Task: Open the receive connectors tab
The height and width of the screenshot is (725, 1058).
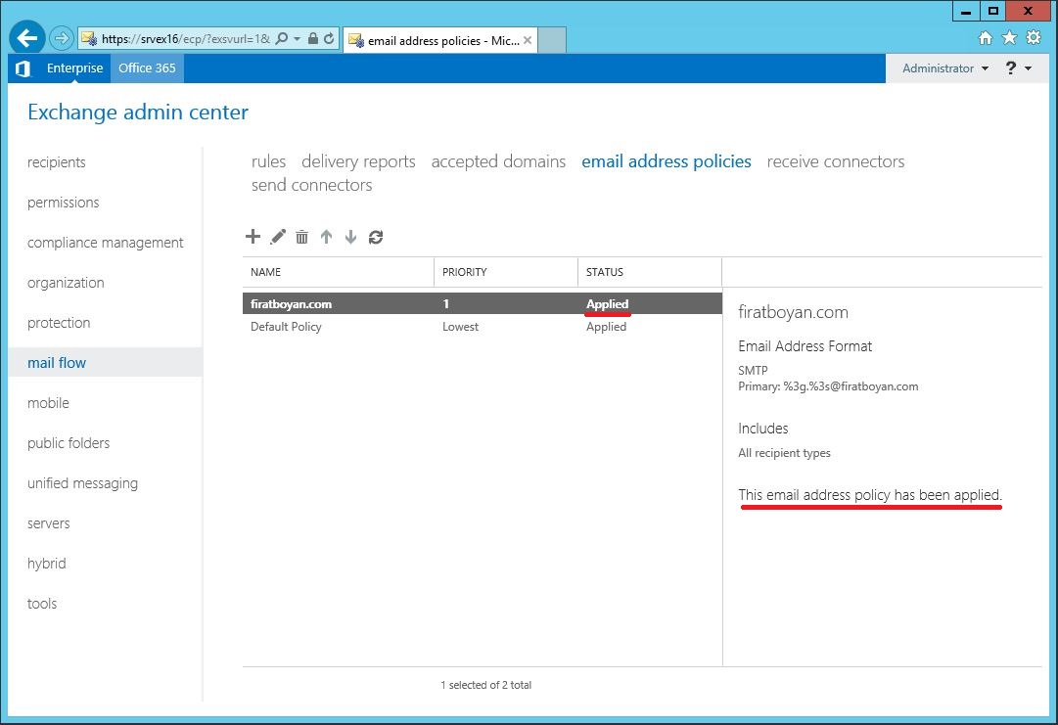Action: click(835, 161)
